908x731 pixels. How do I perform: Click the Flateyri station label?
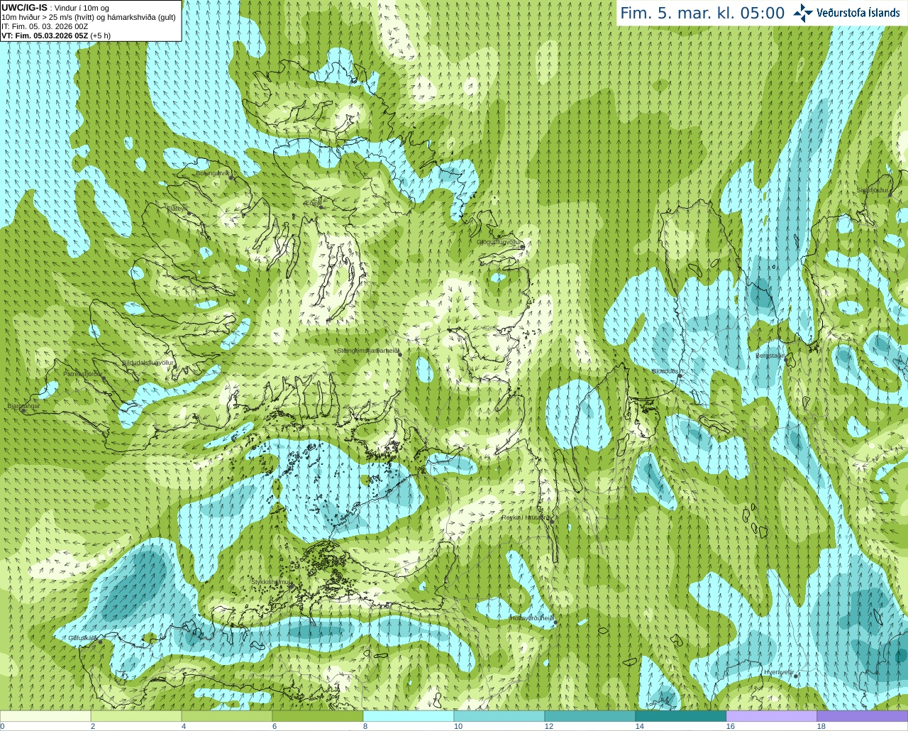tap(177, 209)
